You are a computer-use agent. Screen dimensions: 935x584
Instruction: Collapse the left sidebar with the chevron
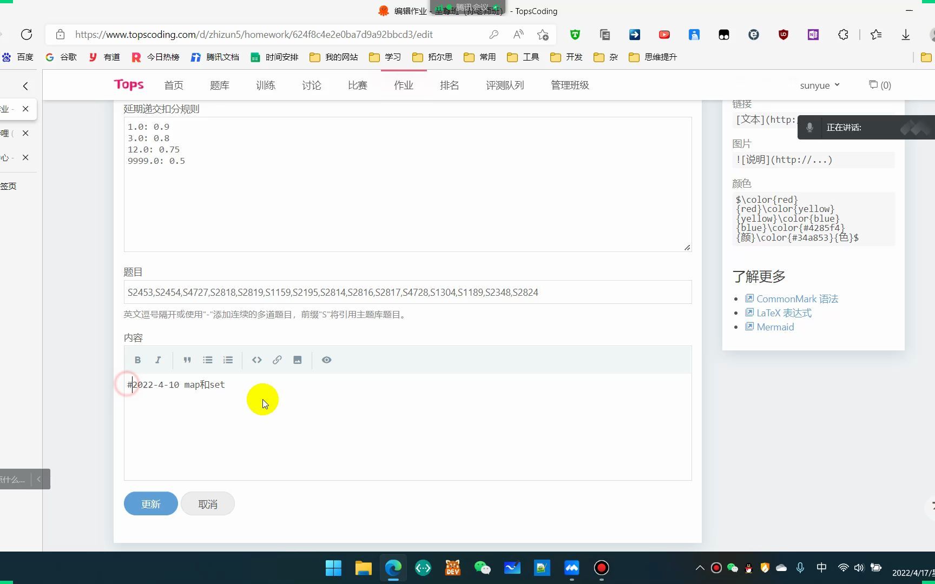[x=25, y=85]
